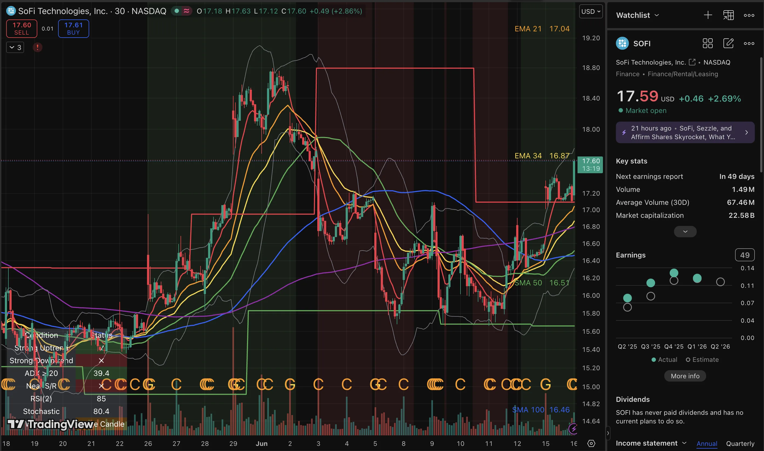Click the SOFI logo in details panel

coord(622,44)
